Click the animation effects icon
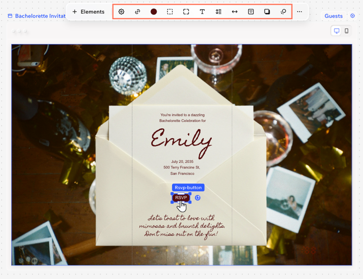This screenshot has height=279, width=363. coord(283,12)
